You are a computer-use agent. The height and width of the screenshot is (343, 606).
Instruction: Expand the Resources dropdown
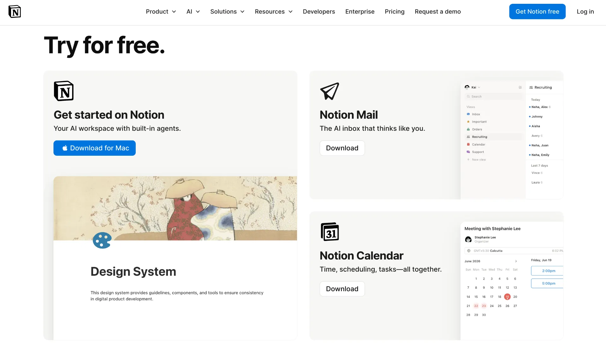click(x=274, y=12)
